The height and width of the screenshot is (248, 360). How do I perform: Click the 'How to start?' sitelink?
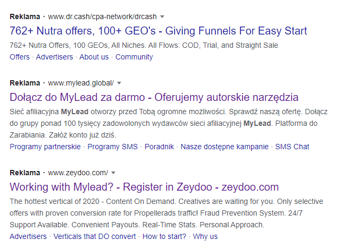pyautogui.click(x=164, y=236)
